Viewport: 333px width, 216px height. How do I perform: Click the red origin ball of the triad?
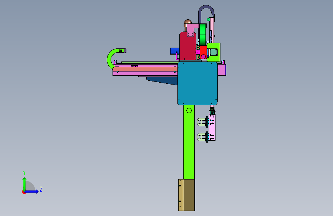point(24,192)
